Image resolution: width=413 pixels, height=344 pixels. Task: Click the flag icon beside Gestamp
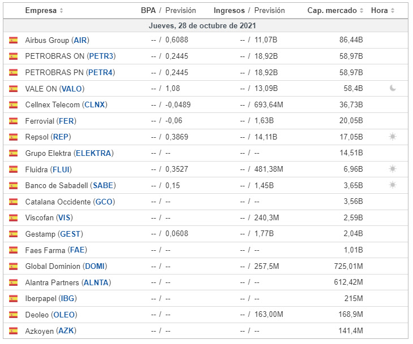point(13,234)
